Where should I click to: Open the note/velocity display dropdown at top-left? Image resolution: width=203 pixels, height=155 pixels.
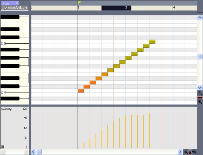click(10, 3)
